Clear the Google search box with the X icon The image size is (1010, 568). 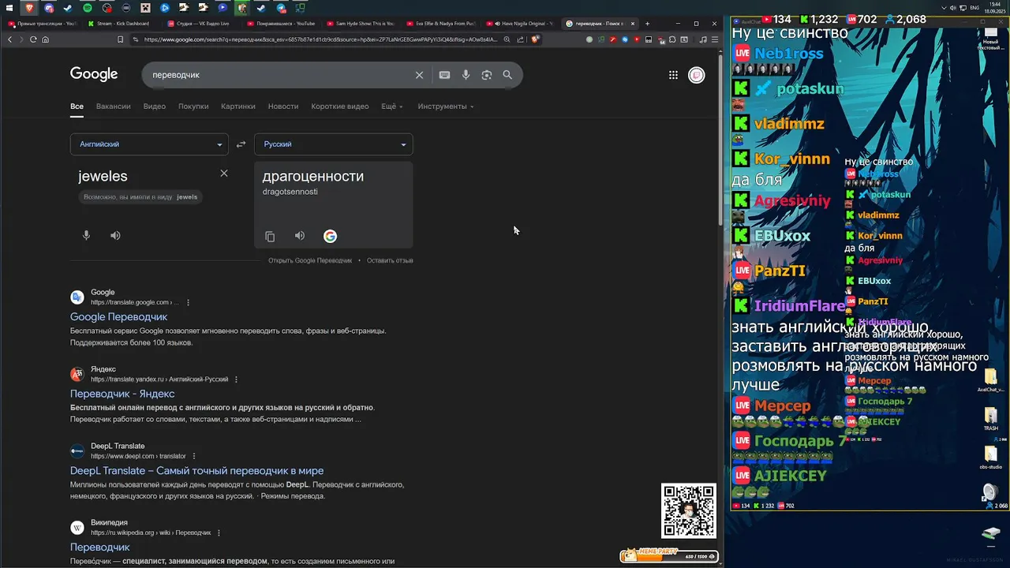point(419,75)
